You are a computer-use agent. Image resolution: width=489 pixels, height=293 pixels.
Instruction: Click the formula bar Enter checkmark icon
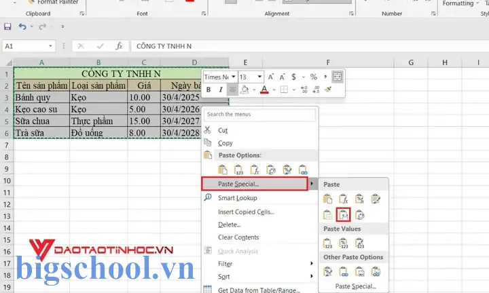tap(100, 46)
